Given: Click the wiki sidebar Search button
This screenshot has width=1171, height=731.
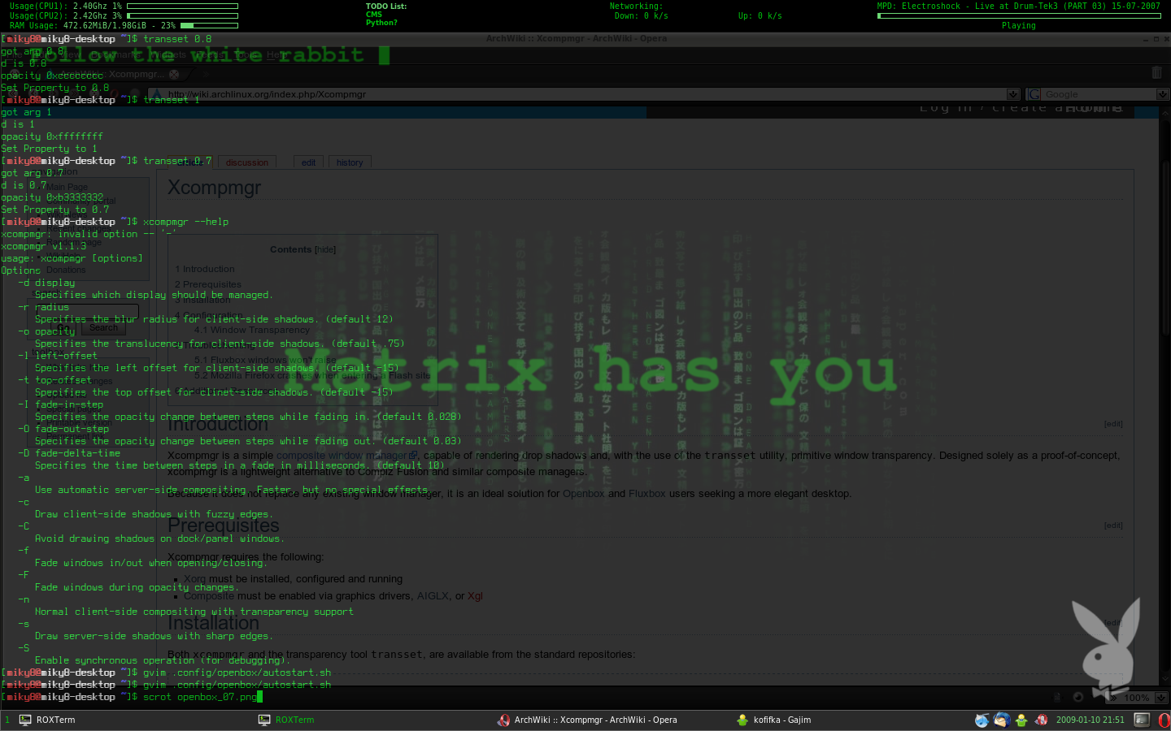Looking at the screenshot, I should (103, 328).
